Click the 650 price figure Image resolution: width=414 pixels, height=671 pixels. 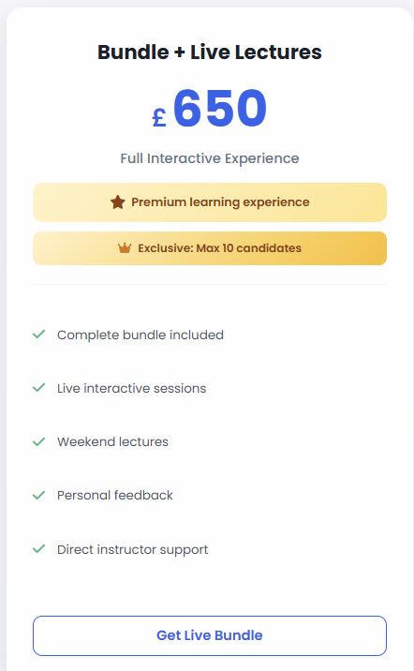click(220, 108)
